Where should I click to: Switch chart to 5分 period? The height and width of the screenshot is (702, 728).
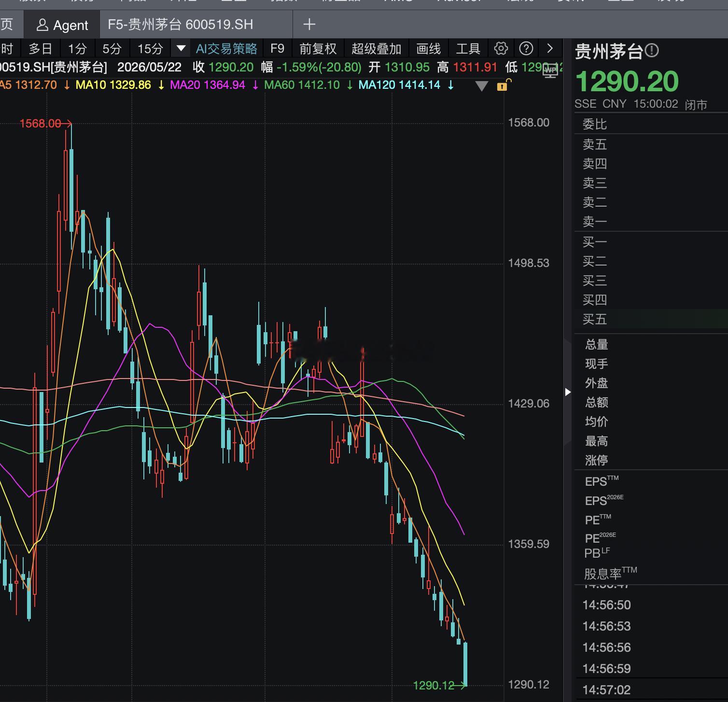(112, 49)
